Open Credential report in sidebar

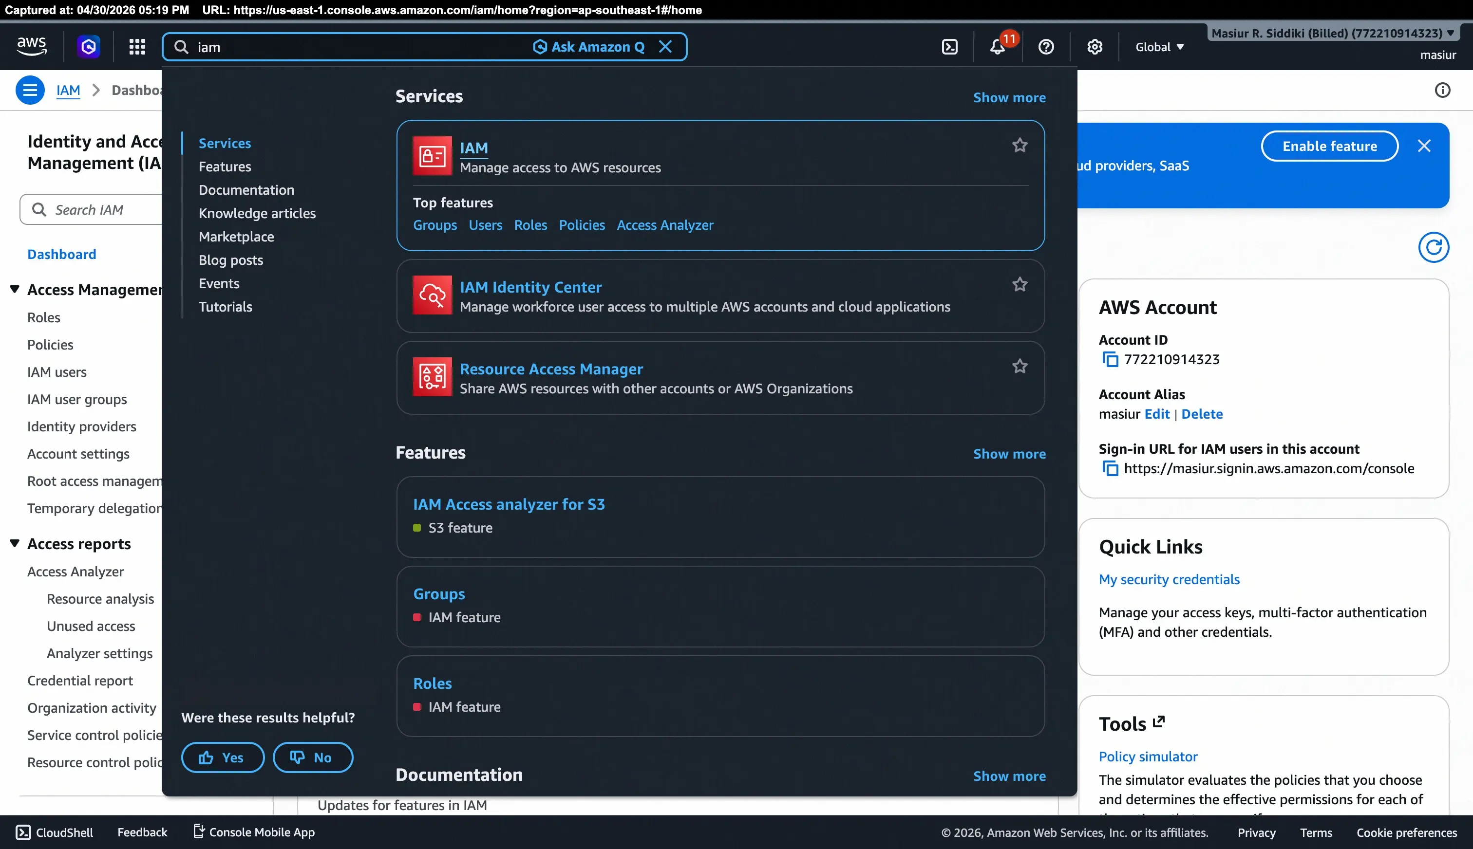click(x=80, y=681)
